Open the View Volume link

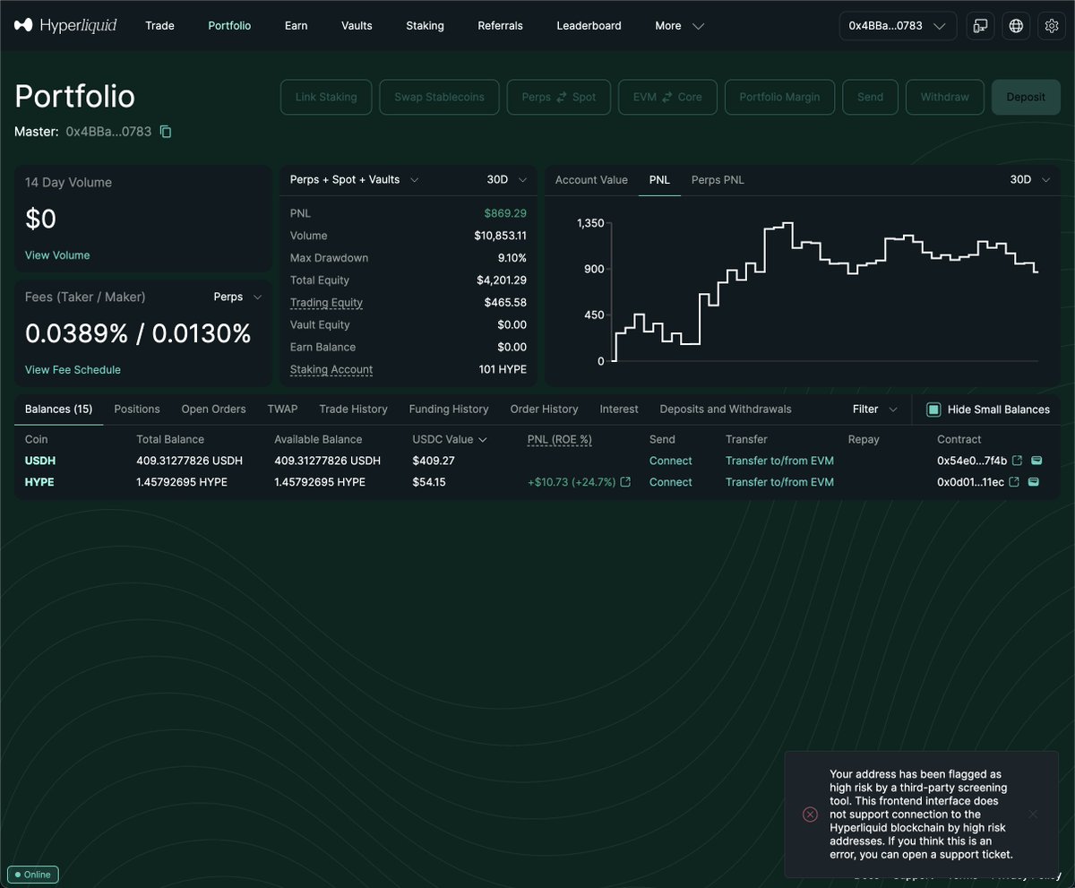click(57, 255)
